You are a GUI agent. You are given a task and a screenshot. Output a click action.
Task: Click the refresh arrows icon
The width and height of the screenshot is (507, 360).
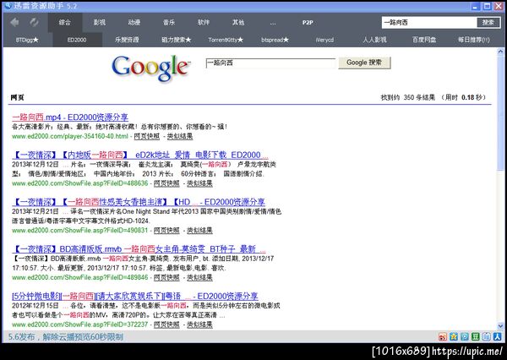[34, 22]
